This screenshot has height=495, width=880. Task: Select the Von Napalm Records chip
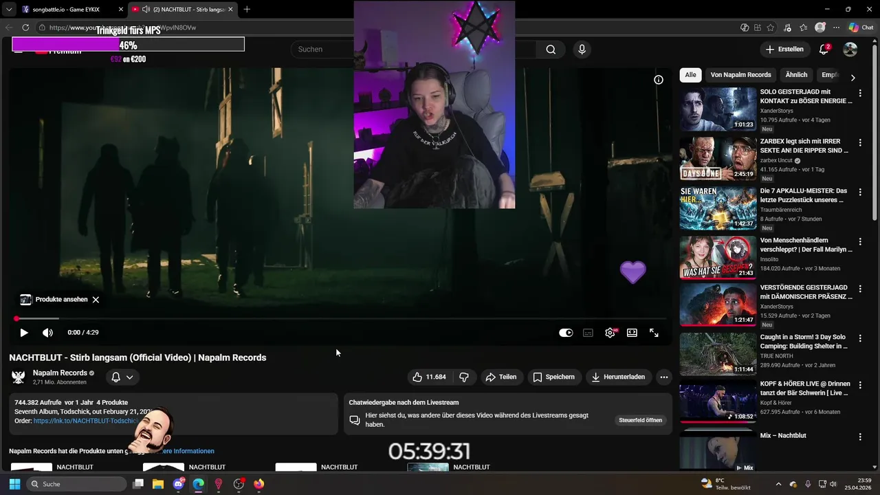click(x=740, y=75)
